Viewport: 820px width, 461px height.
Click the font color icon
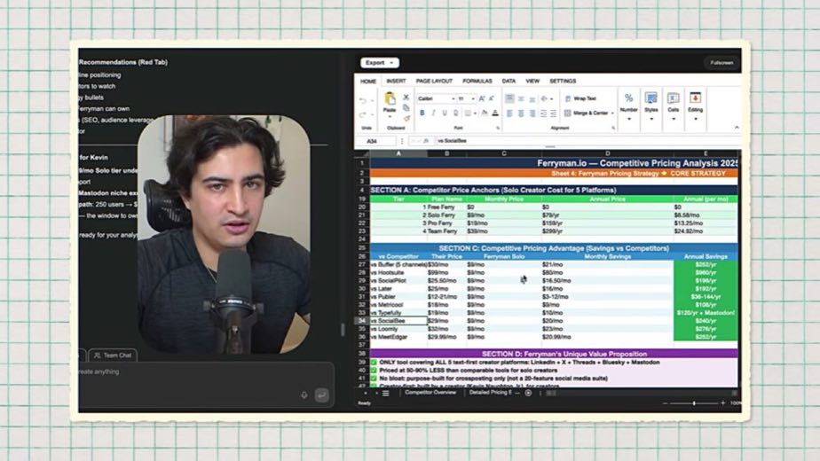(x=495, y=113)
